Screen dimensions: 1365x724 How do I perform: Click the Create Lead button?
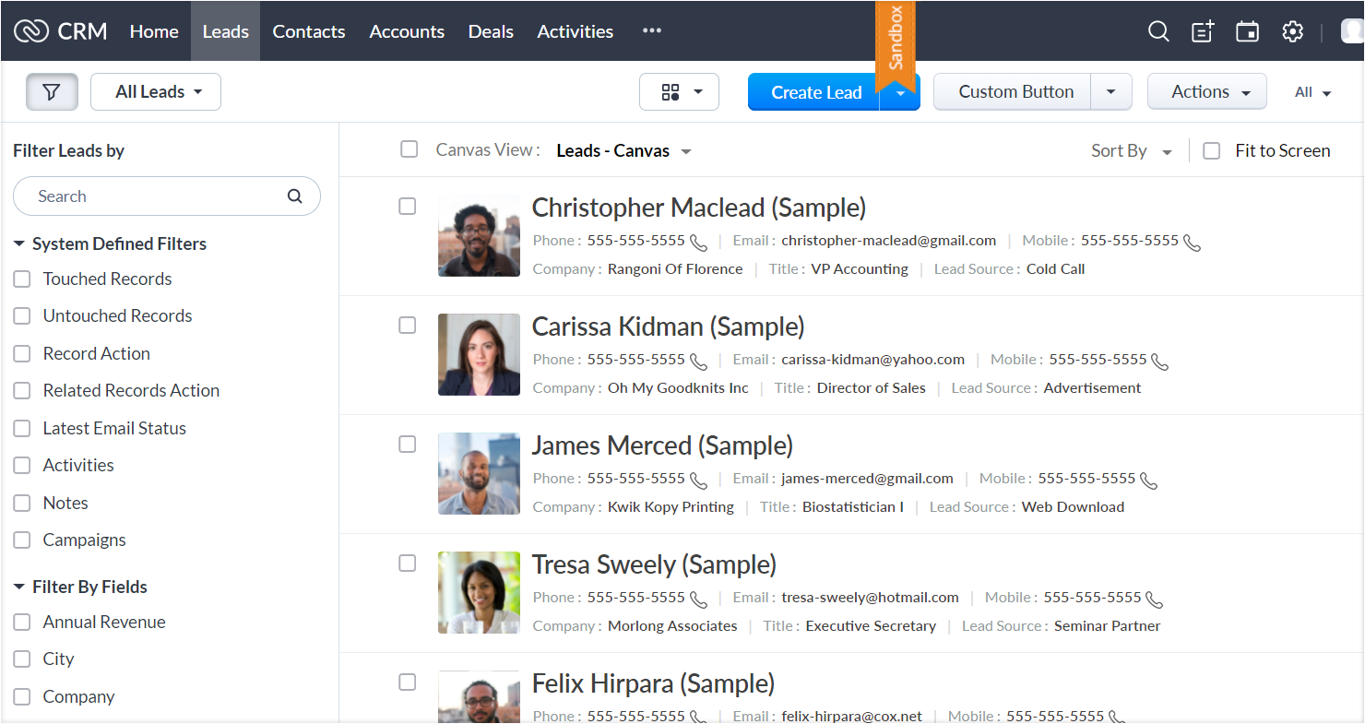(814, 92)
